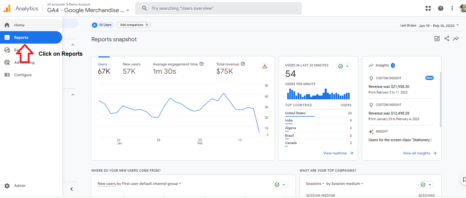Open the GA4 Google Merchandise property selector

pyautogui.click(x=88, y=10)
